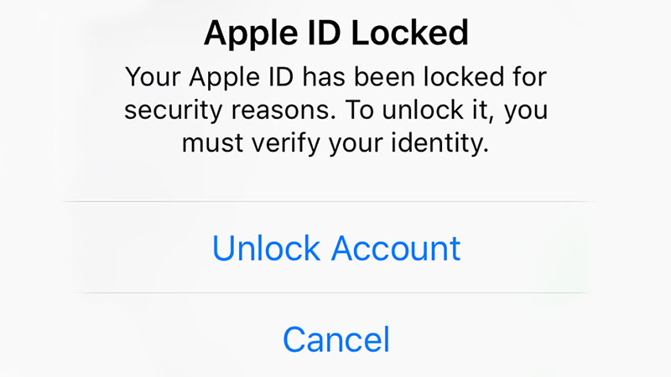671x377 pixels.
Task: Choose the Unlock Account action row
Action: pyautogui.click(x=335, y=248)
